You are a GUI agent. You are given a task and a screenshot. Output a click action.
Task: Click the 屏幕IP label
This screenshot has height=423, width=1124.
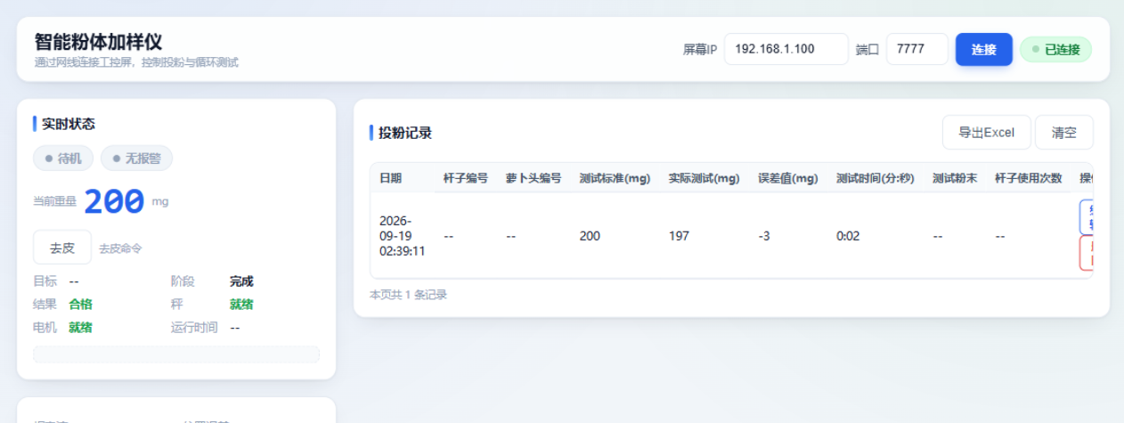pyautogui.click(x=699, y=50)
